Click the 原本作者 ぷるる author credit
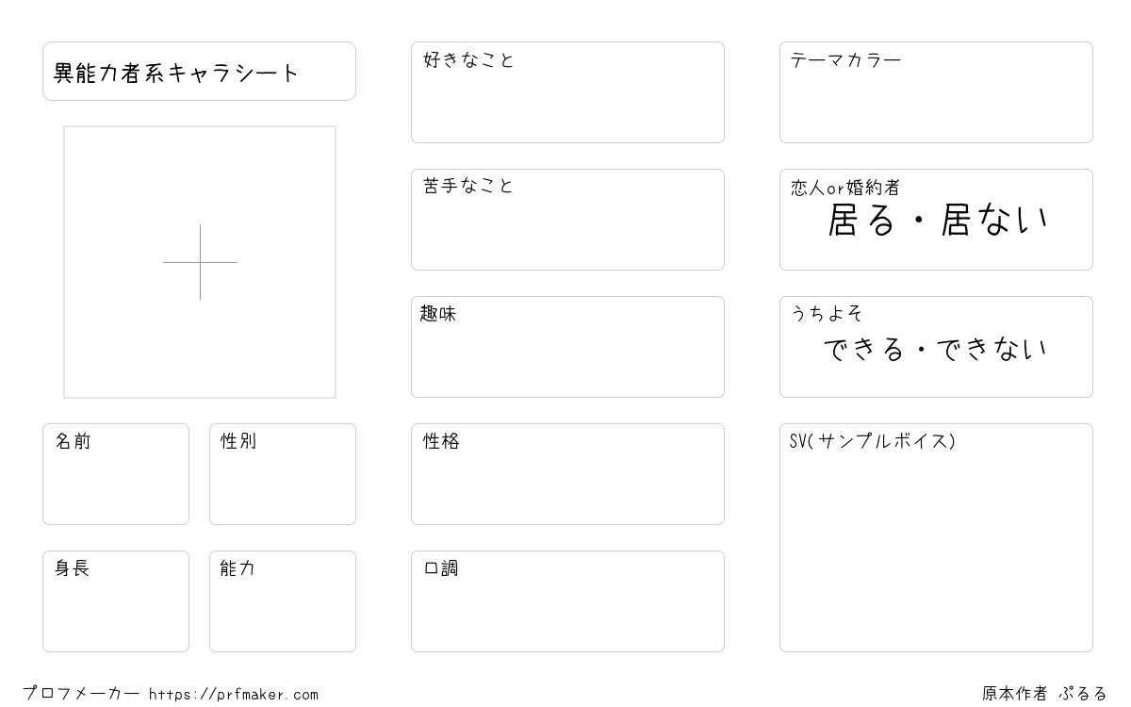Viewport: 1131px width, 707px height. (1044, 694)
